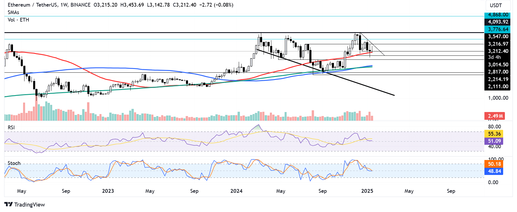
Task: Click the low price L3,142.78 value
Action: 158,5
